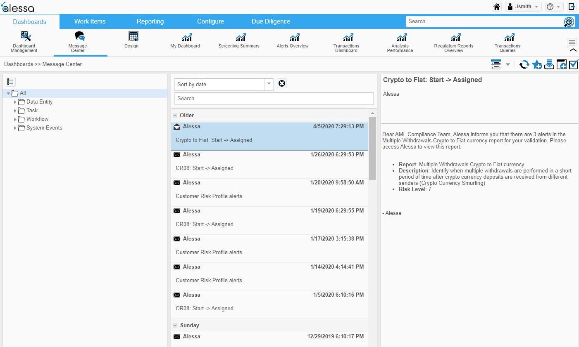Switch to the Dashboards tab
The height and width of the screenshot is (347, 579).
30,21
